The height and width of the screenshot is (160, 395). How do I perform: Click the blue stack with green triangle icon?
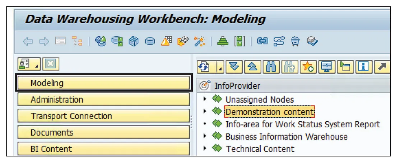point(101,41)
